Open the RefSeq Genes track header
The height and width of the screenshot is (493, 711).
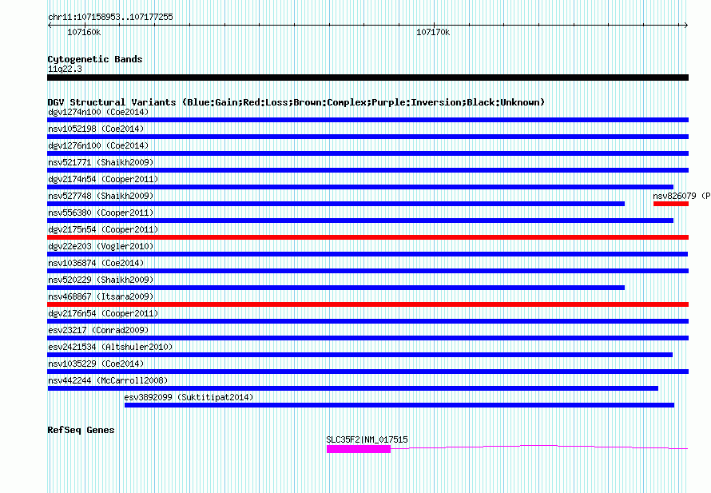(81, 430)
